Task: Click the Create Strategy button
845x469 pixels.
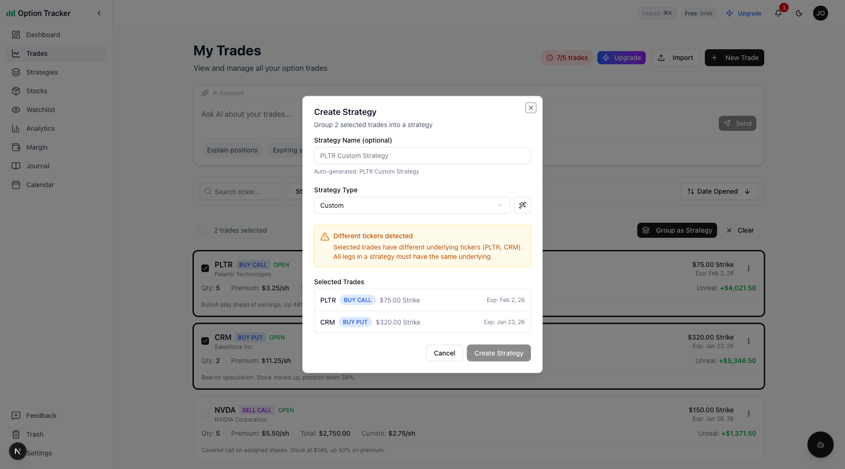Action: point(499,353)
